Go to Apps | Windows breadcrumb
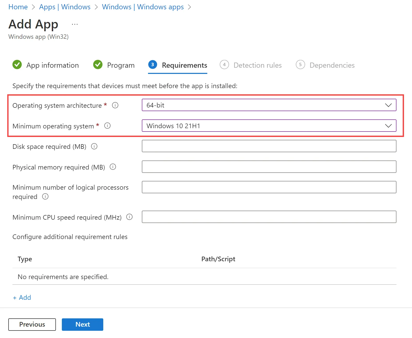The height and width of the screenshot is (338, 412). pos(65,7)
